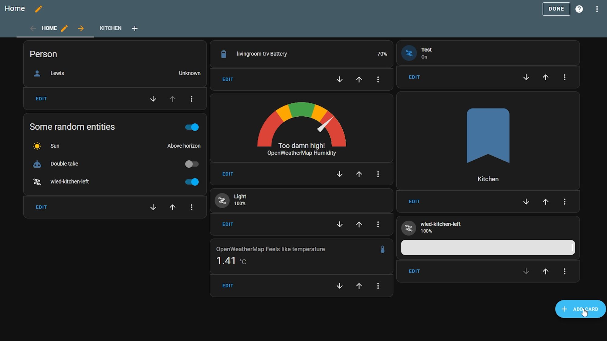
Task: Open Some random entities card options menu
Action: pyautogui.click(x=192, y=207)
